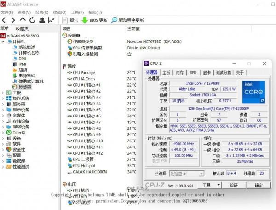Select 系统概述 in the tree
276x210 pixels.
(27, 47)
